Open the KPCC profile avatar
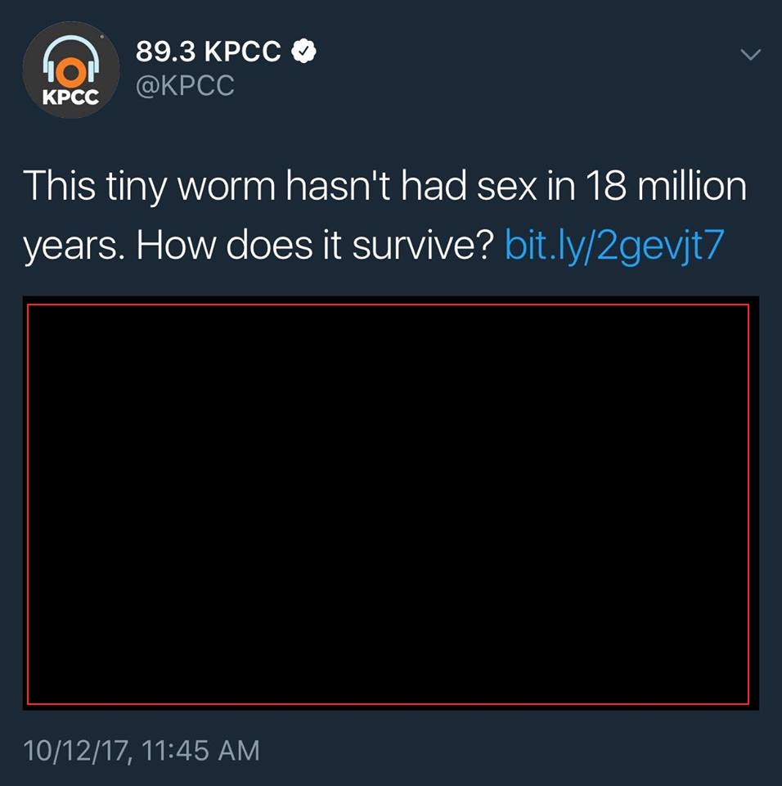Viewport: 782px width, 786px height. pos(71,70)
